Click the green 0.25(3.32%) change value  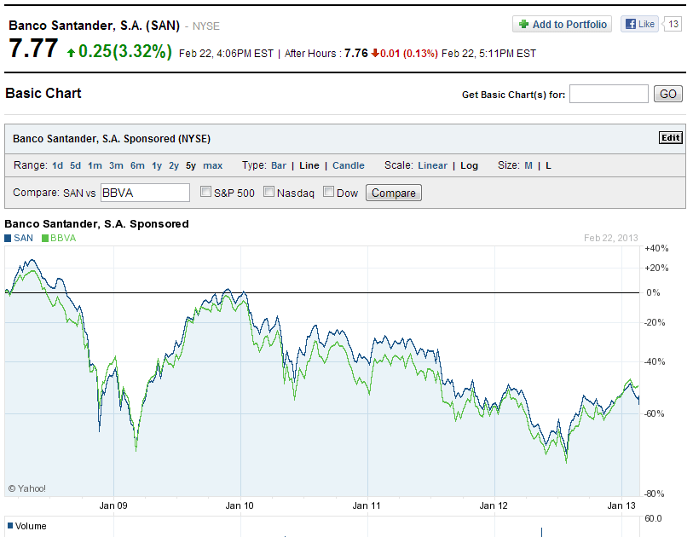coord(125,52)
